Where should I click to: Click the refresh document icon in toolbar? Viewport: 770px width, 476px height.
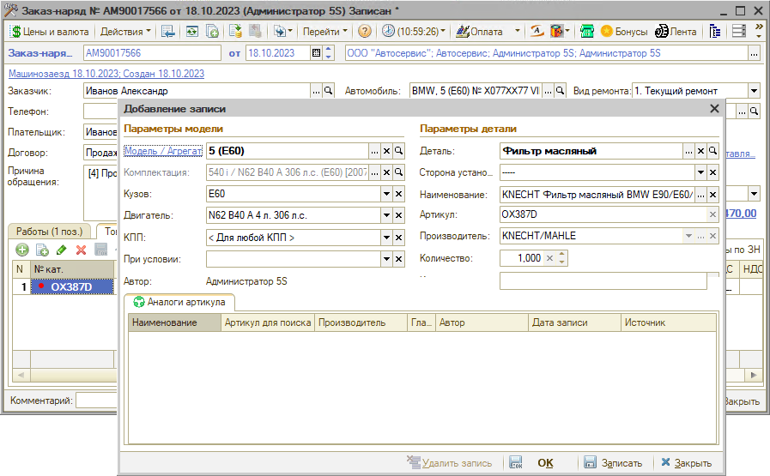coord(192,32)
